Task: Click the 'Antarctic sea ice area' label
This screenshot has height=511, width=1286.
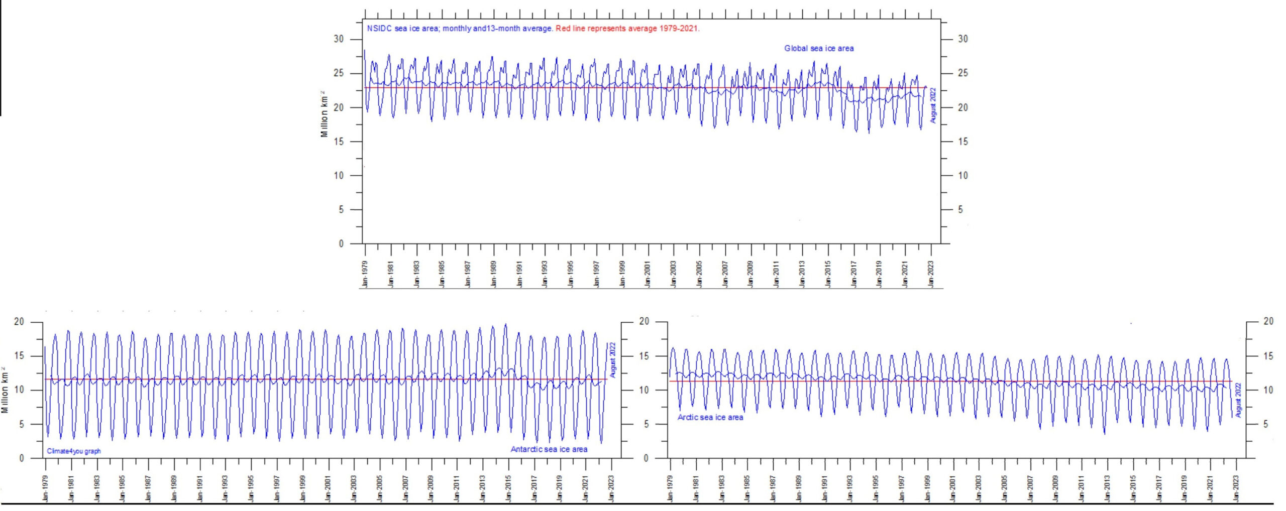Action: 549,449
